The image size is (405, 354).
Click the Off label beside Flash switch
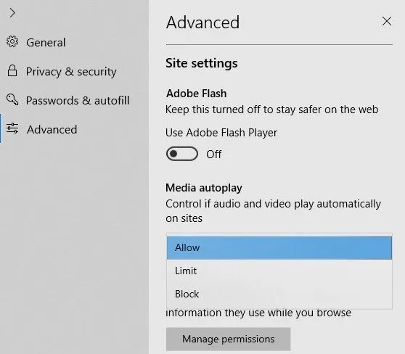(213, 155)
